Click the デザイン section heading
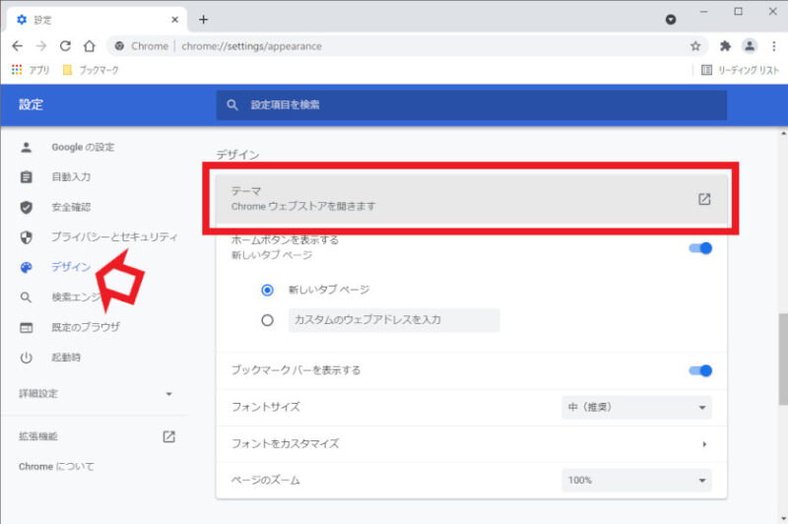The image size is (788, 524). pos(237,155)
